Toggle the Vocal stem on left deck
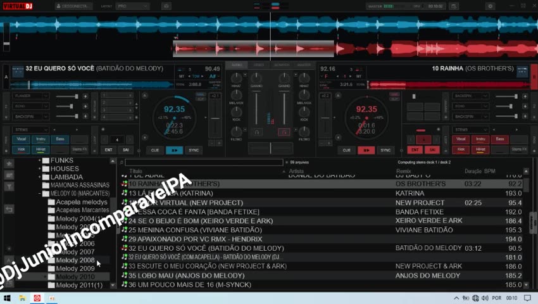 click(21, 139)
